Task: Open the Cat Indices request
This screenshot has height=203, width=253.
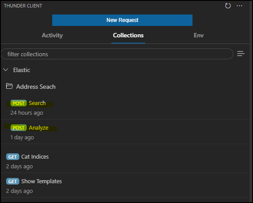Action: point(35,157)
